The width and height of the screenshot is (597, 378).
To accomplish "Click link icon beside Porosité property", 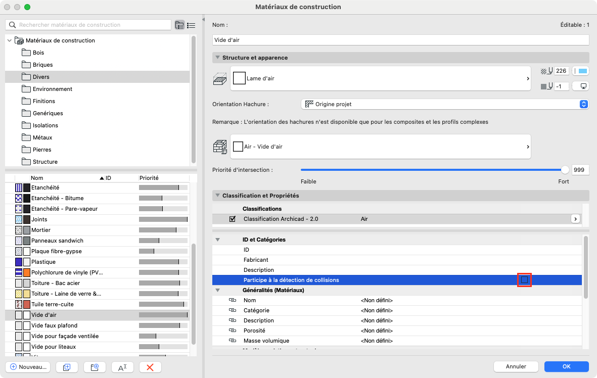I will (x=232, y=330).
